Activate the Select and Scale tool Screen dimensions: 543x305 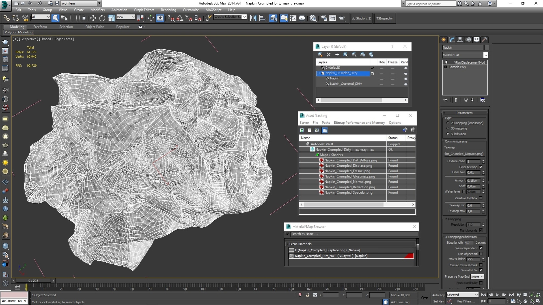(111, 18)
